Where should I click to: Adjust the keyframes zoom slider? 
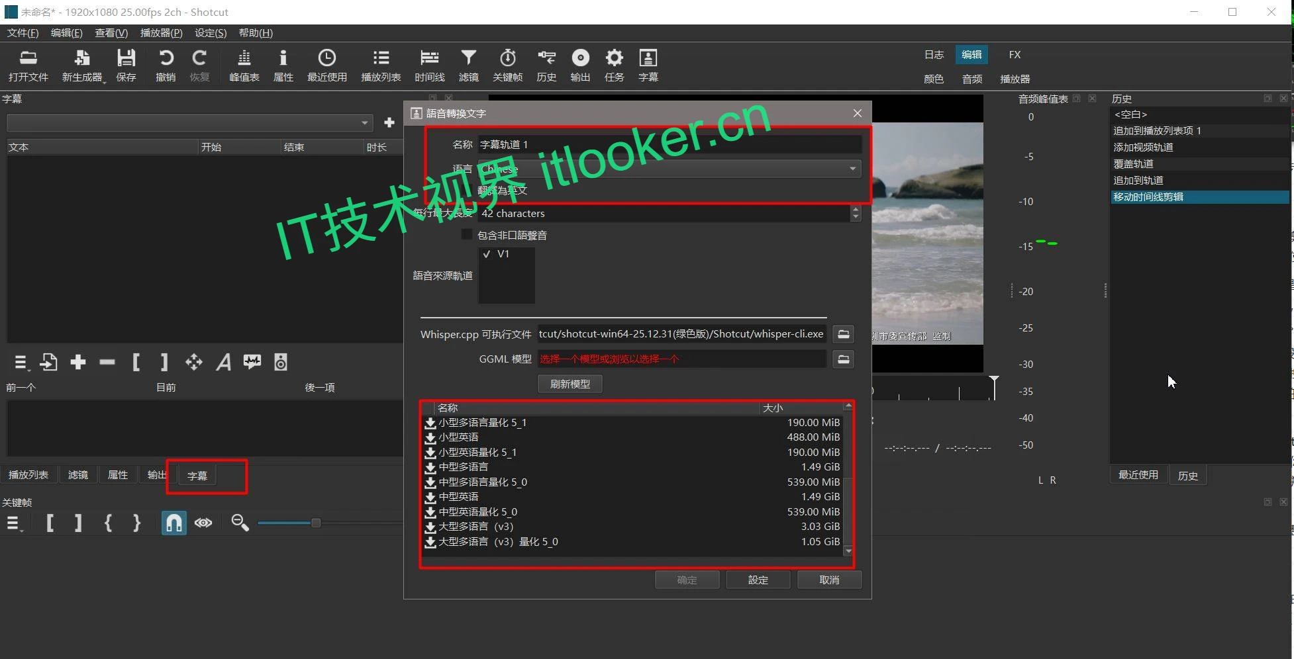(x=316, y=523)
